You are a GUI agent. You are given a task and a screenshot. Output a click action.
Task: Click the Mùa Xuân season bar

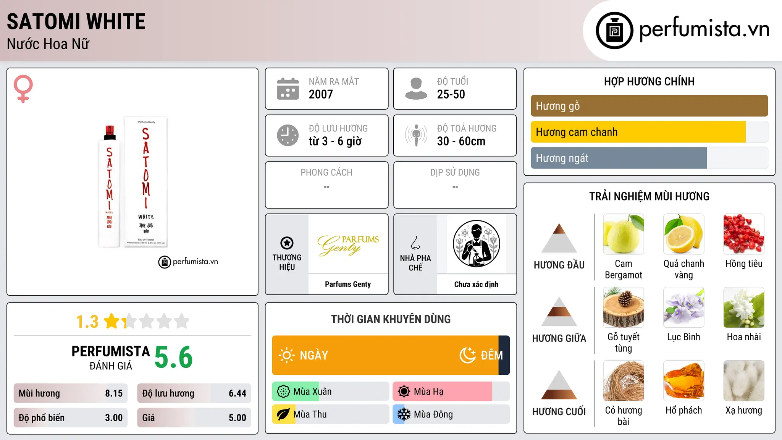(330, 391)
